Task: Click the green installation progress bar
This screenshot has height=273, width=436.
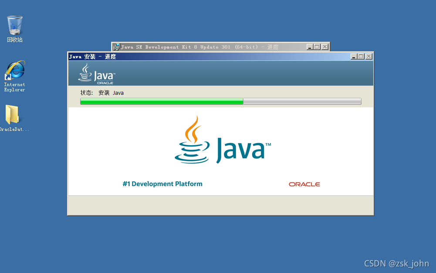Action: click(x=221, y=101)
